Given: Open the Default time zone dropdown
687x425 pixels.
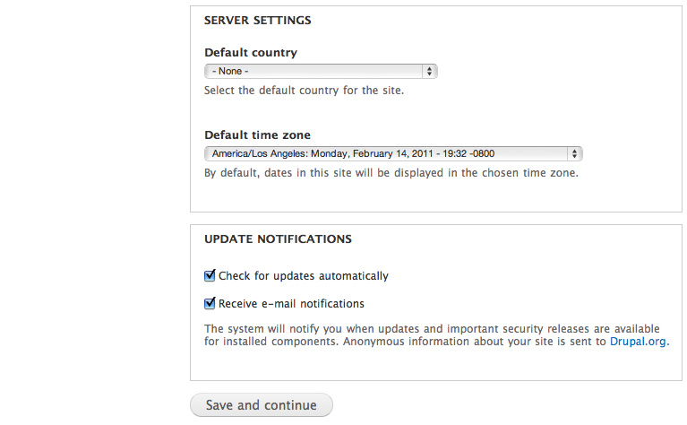Looking at the screenshot, I should (392, 153).
